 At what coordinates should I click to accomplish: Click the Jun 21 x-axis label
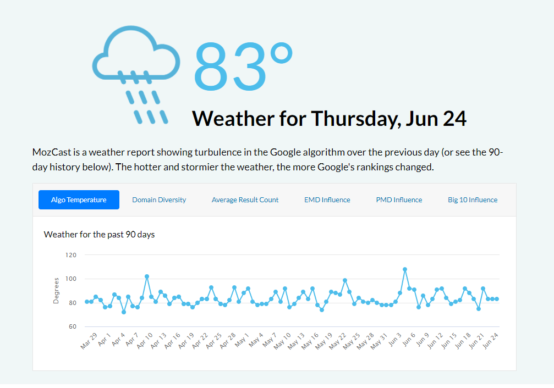pos(476,341)
